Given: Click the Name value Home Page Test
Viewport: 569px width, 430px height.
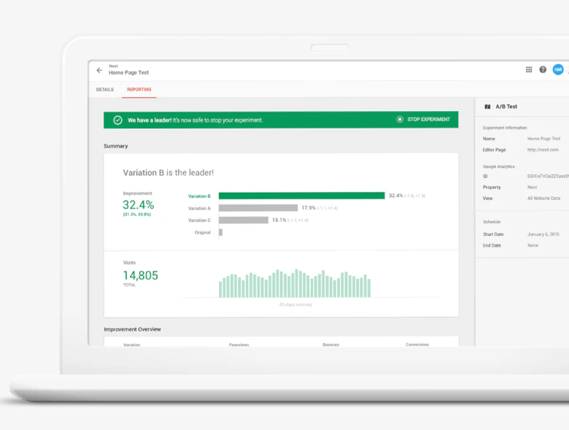Looking at the screenshot, I should tap(543, 139).
